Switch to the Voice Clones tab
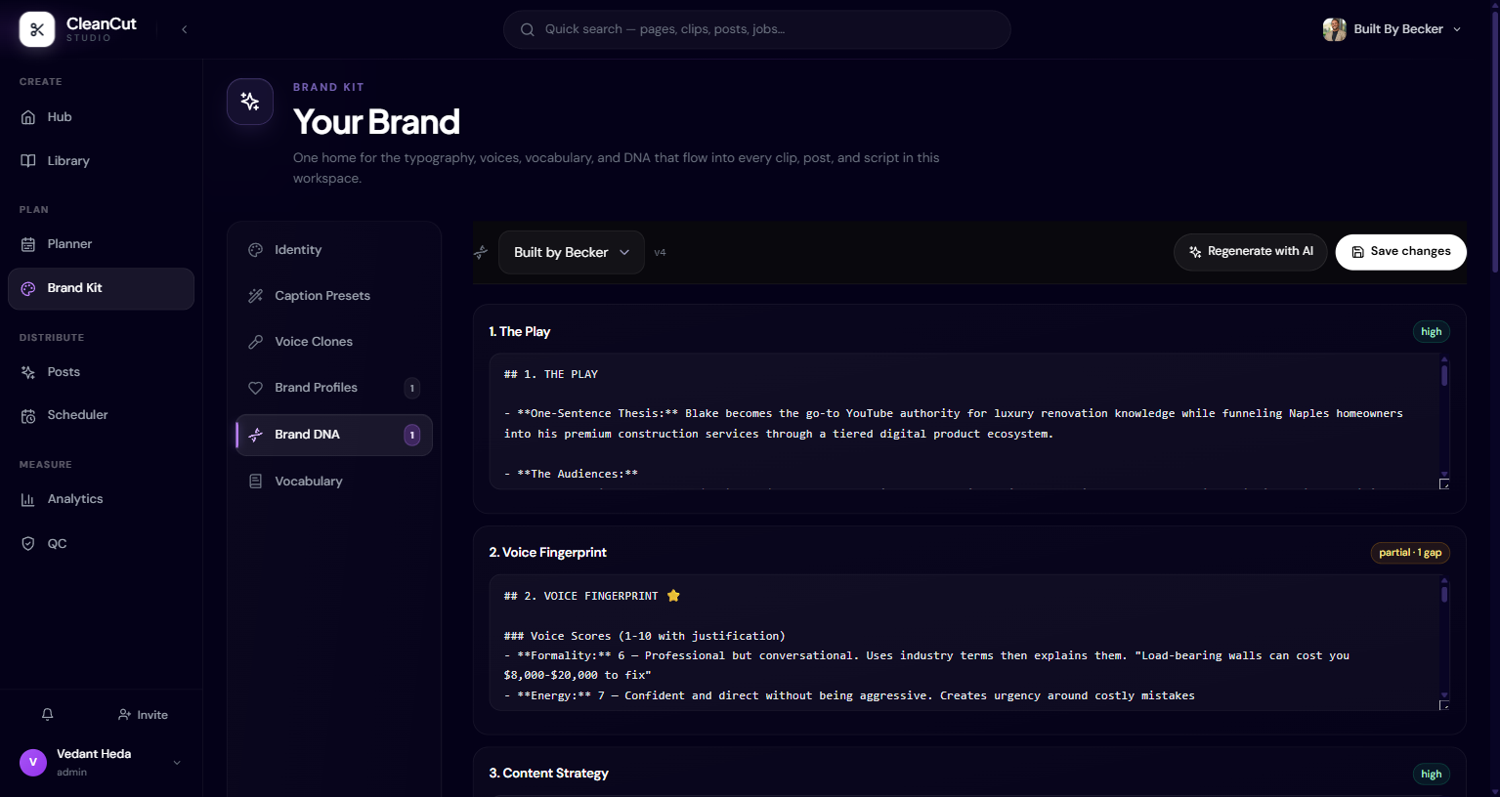 click(334, 342)
